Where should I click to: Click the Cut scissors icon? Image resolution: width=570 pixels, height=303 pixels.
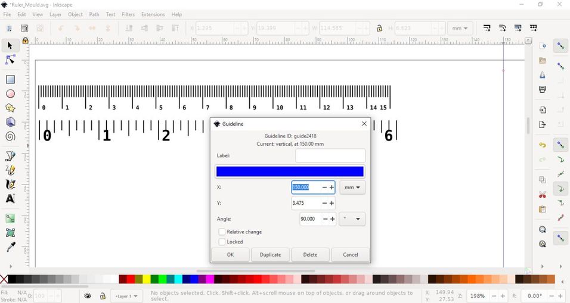(543, 195)
